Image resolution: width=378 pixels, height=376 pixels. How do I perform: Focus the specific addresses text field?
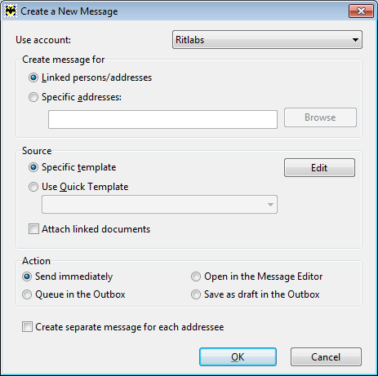162,119
